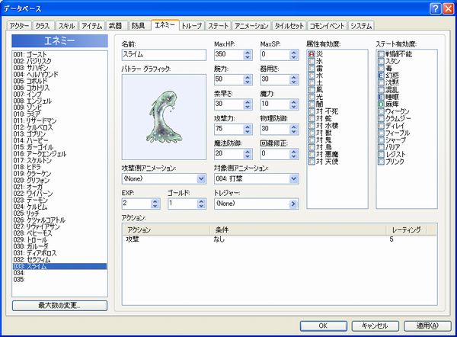The height and width of the screenshot is (337, 457).
Task: Click the 器用さ spinner arrows
Action: (x=293, y=79)
